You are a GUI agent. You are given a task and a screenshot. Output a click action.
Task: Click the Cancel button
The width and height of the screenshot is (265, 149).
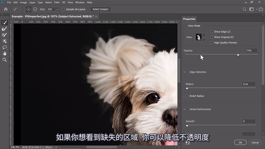pyautogui.click(x=255, y=143)
